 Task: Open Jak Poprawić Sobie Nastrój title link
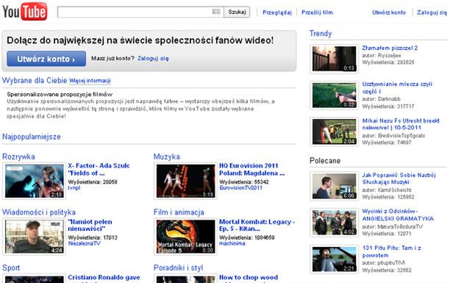(399, 179)
